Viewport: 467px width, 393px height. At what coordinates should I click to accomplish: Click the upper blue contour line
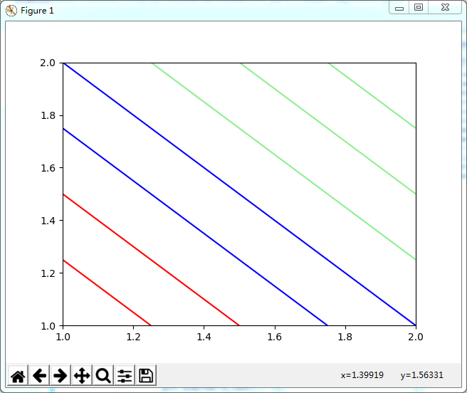pyautogui.click(x=239, y=194)
